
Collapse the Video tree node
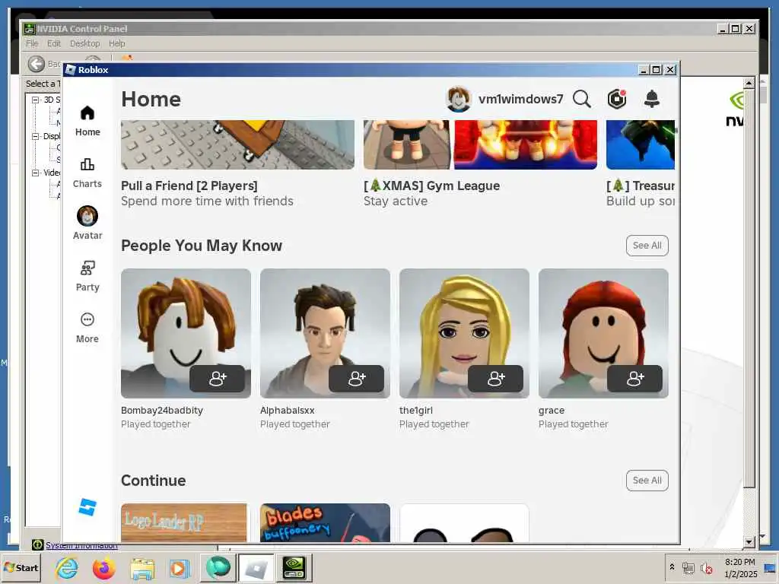(35, 173)
